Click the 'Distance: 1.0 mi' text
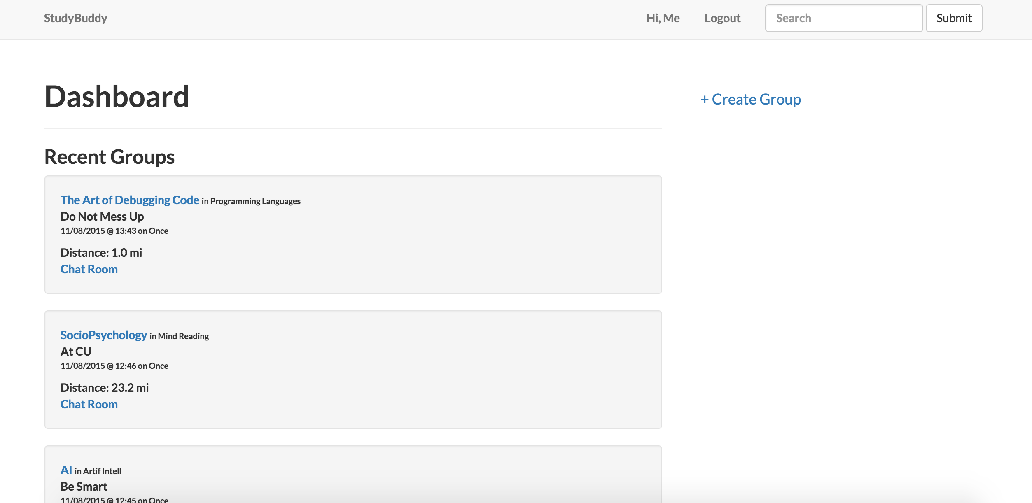Viewport: 1032px width, 503px height. [101, 253]
